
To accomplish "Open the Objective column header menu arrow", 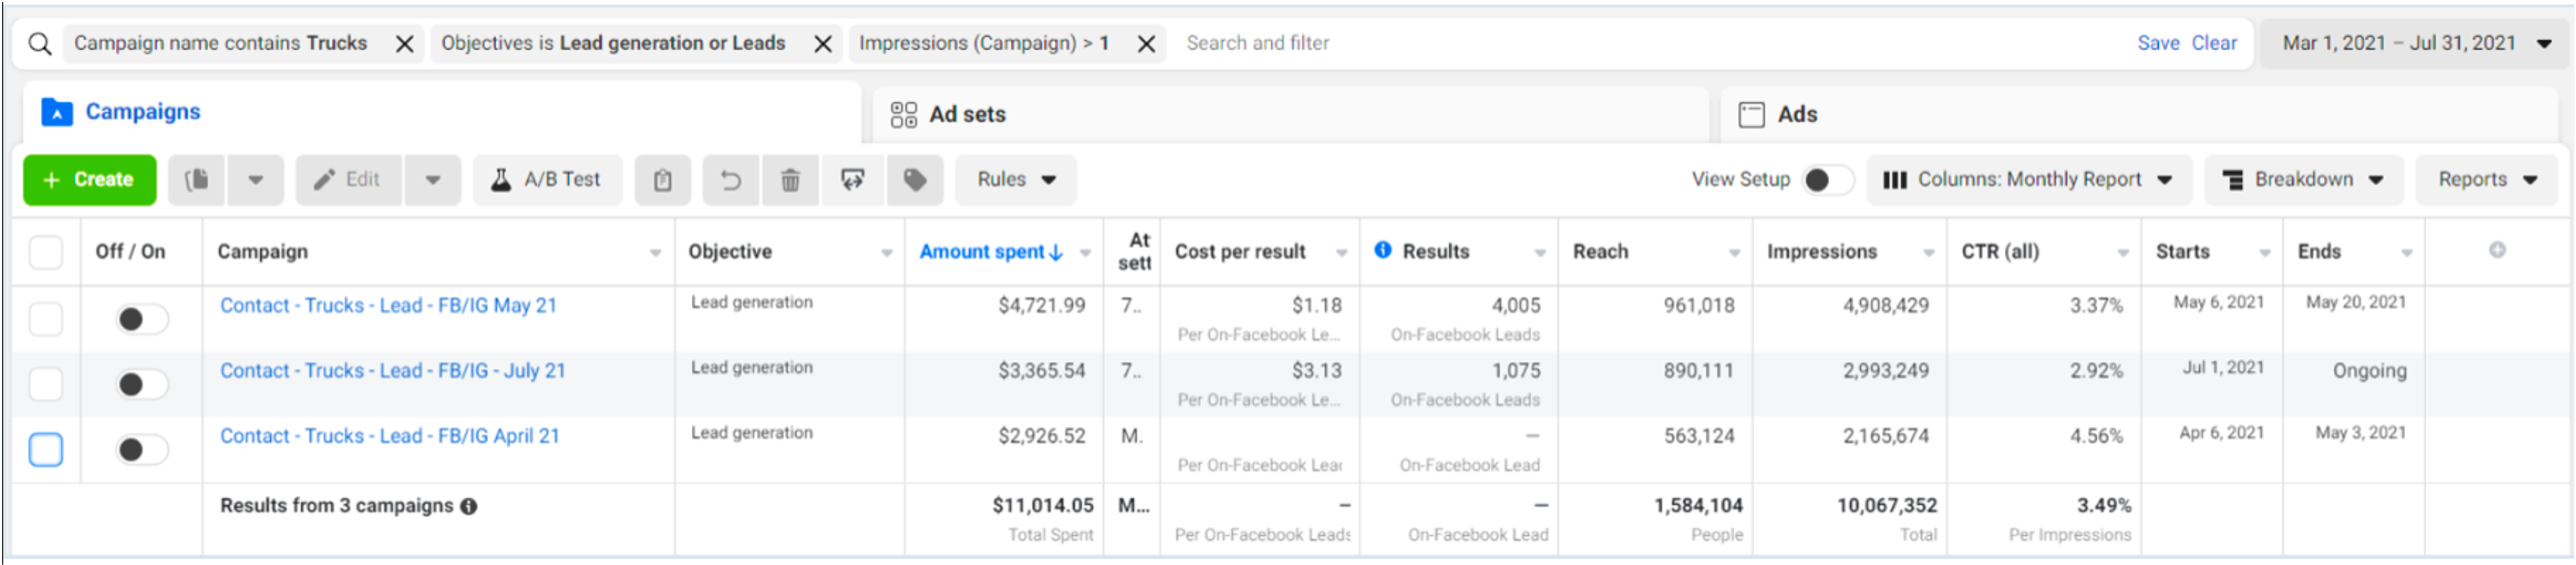I will (x=886, y=253).
